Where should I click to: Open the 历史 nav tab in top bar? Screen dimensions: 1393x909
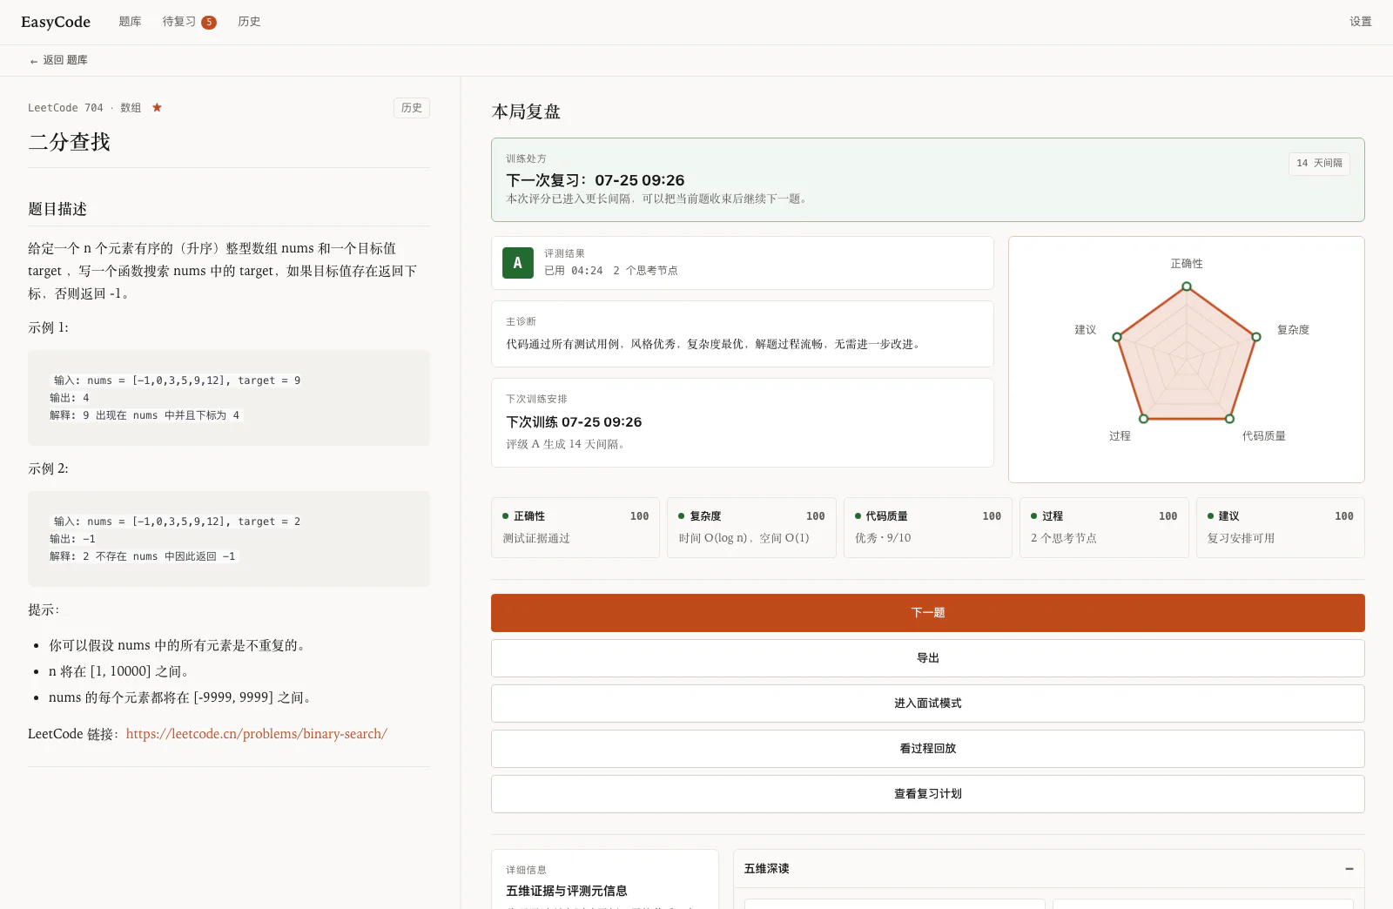249,22
